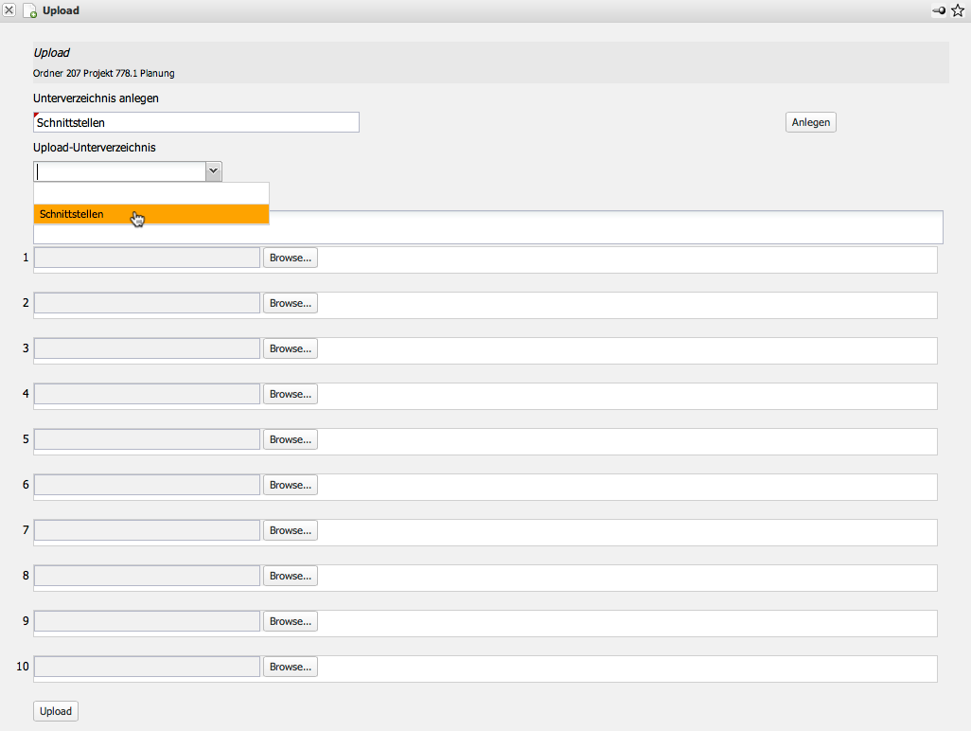971x731 pixels.
Task: Click the file path field in row 9
Action: [x=147, y=621]
